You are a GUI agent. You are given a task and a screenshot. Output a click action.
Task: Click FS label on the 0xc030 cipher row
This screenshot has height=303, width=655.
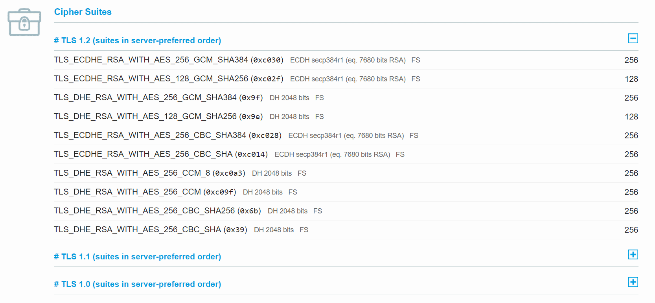416,60
